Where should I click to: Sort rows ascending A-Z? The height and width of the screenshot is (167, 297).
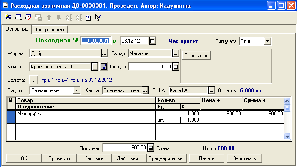(x=69, y=17)
